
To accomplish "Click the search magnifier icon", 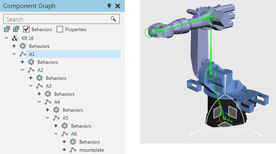I will tap(113, 19).
